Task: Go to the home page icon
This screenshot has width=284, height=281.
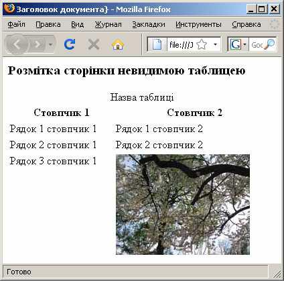Action: (x=118, y=44)
